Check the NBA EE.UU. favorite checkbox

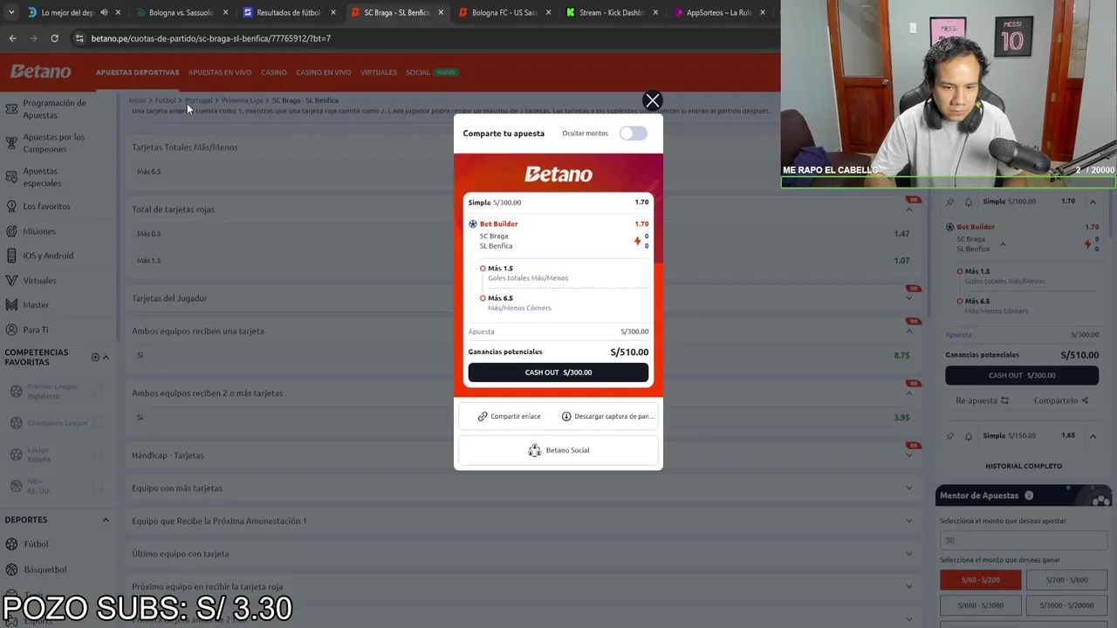tap(98, 487)
